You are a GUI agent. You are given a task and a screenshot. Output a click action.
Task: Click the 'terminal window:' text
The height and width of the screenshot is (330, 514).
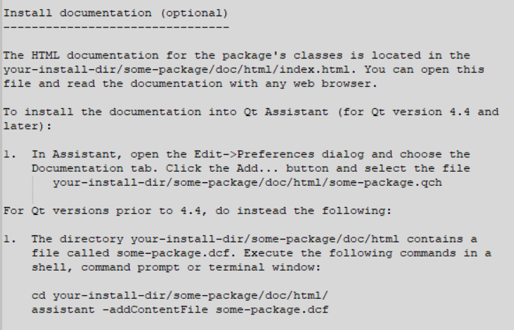(x=265, y=267)
